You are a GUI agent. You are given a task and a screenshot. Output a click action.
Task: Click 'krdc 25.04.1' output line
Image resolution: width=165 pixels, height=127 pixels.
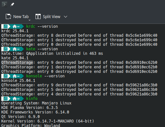pos(15,31)
